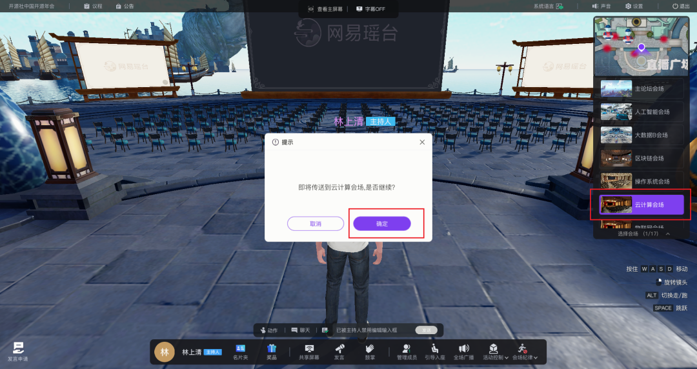697x369 pixels.
Task: Select 主论坛会场 venue
Action: pyautogui.click(x=641, y=88)
